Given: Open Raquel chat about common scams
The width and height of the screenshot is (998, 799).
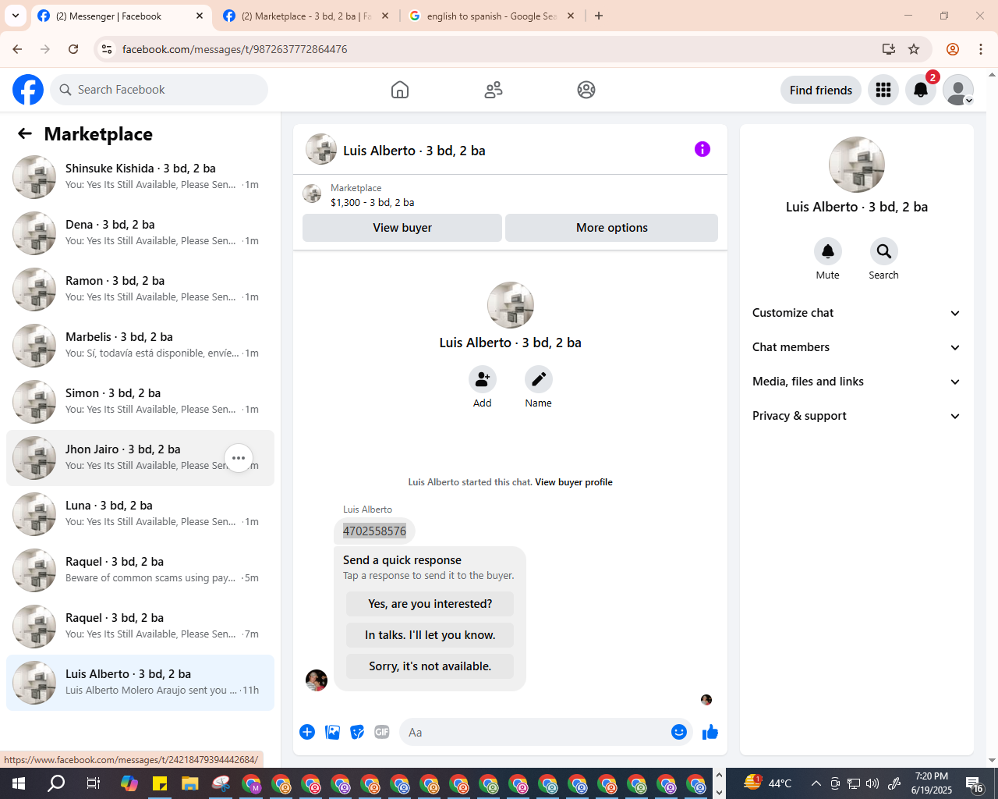Looking at the screenshot, I should tap(140, 570).
